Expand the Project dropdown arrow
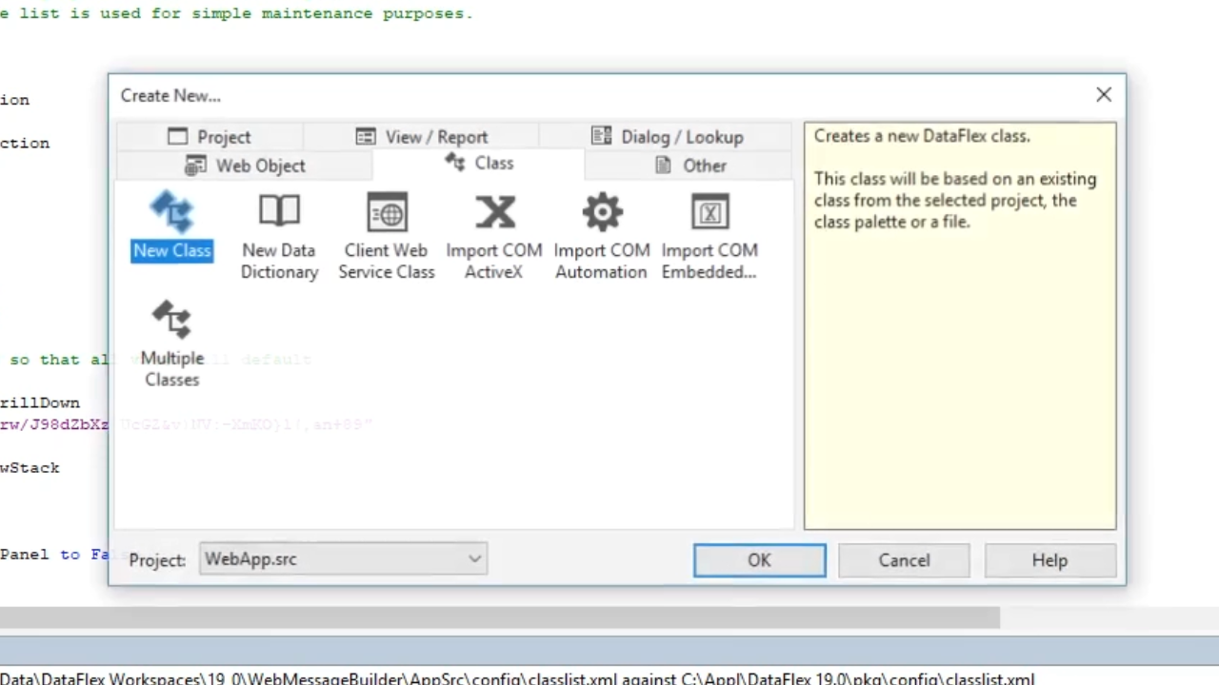 pyautogui.click(x=474, y=559)
